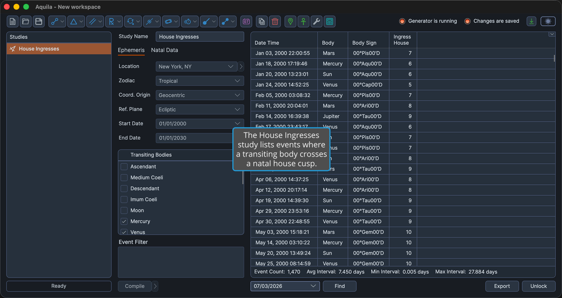Open the Ref. Plane Ecliptic dropdown
The width and height of the screenshot is (562, 298).
tap(200, 109)
